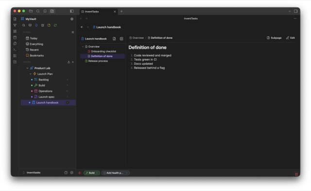Open the Add Health p... dropdown
Image resolution: width=311 pixels, height=191 pixels.
pyautogui.click(x=116, y=173)
